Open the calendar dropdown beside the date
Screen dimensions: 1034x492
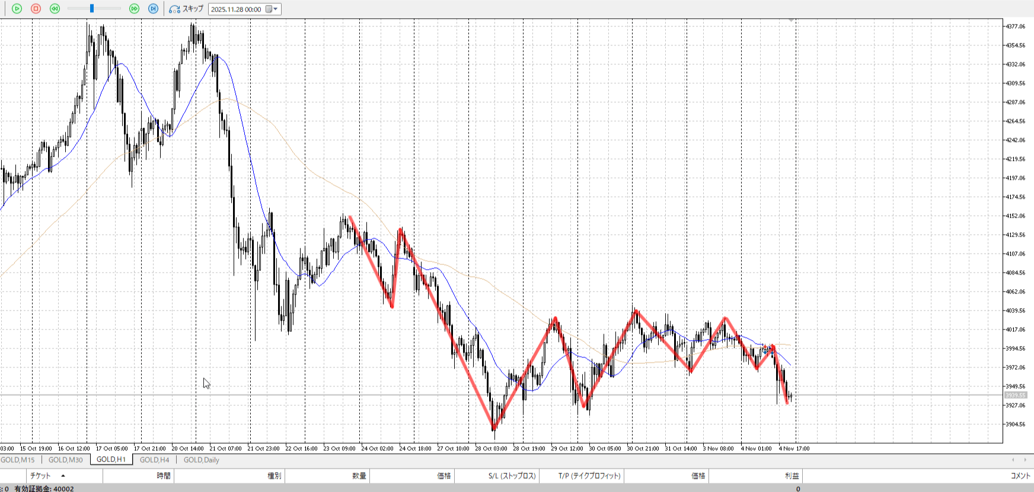click(x=272, y=9)
